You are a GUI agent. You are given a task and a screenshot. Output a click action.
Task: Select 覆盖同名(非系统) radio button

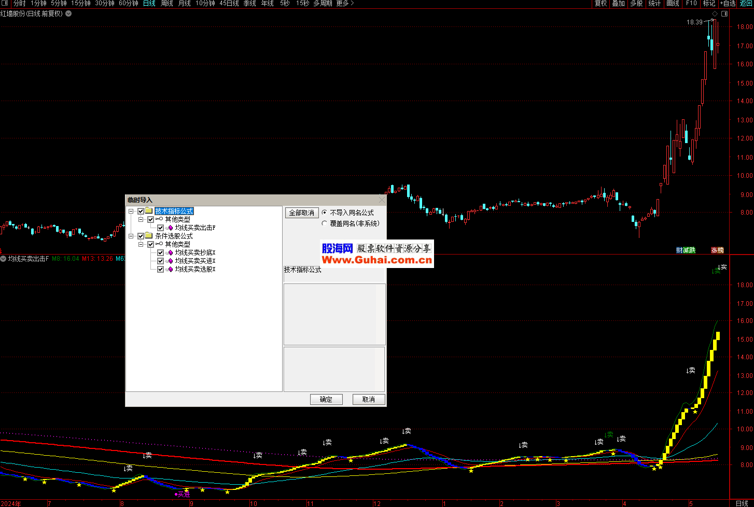[x=325, y=223]
